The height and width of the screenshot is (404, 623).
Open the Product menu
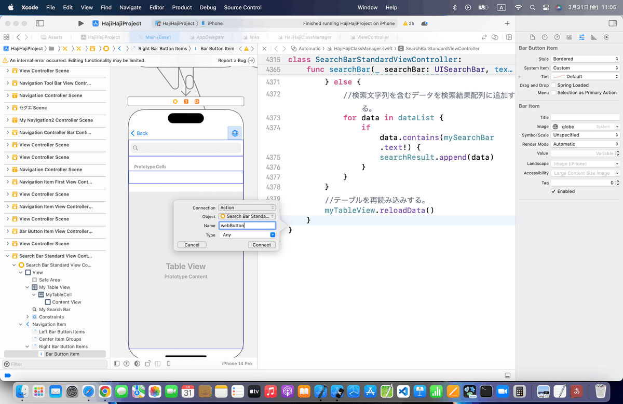tap(182, 8)
